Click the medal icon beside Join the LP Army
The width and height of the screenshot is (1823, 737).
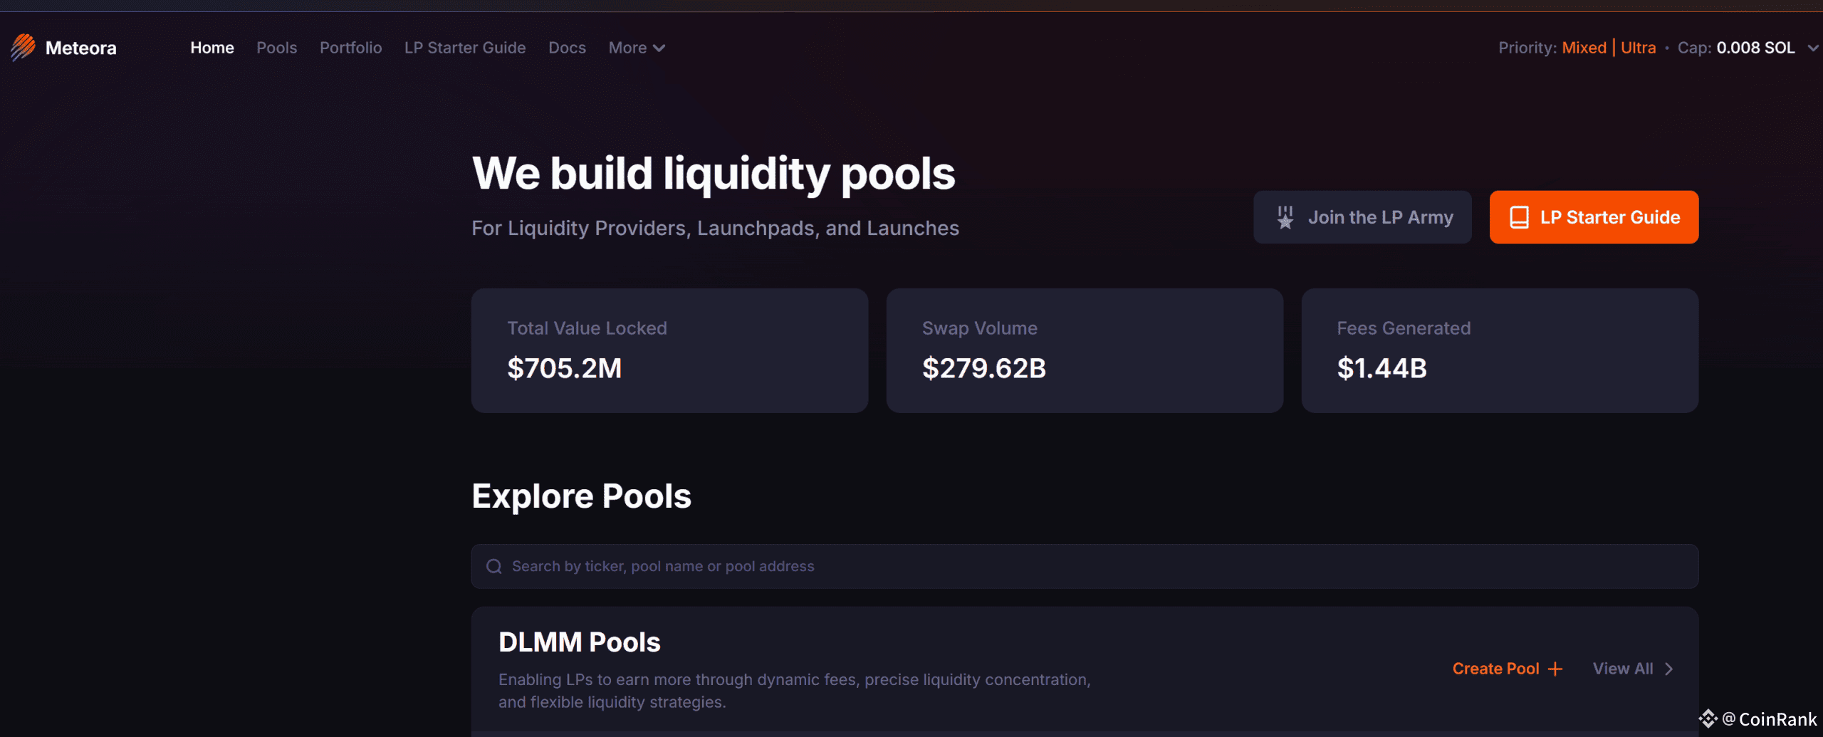click(1285, 217)
